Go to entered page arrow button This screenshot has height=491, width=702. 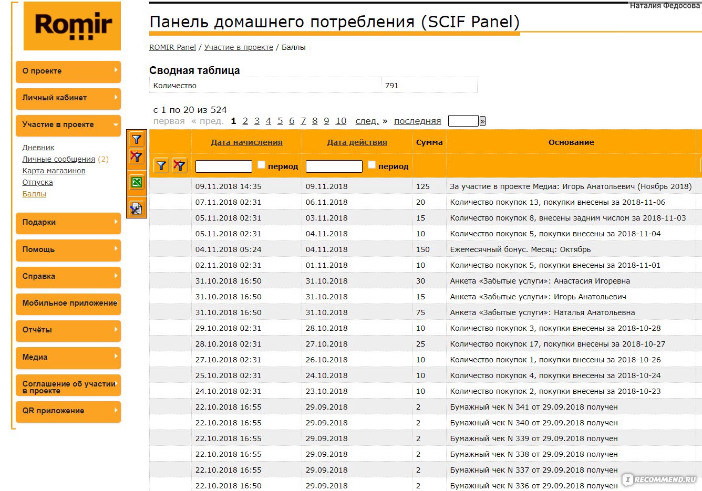pyautogui.click(x=482, y=121)
